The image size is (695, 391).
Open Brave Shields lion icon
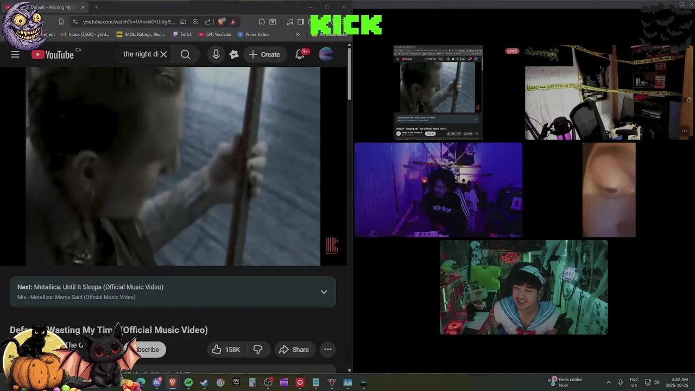[221, 22]
